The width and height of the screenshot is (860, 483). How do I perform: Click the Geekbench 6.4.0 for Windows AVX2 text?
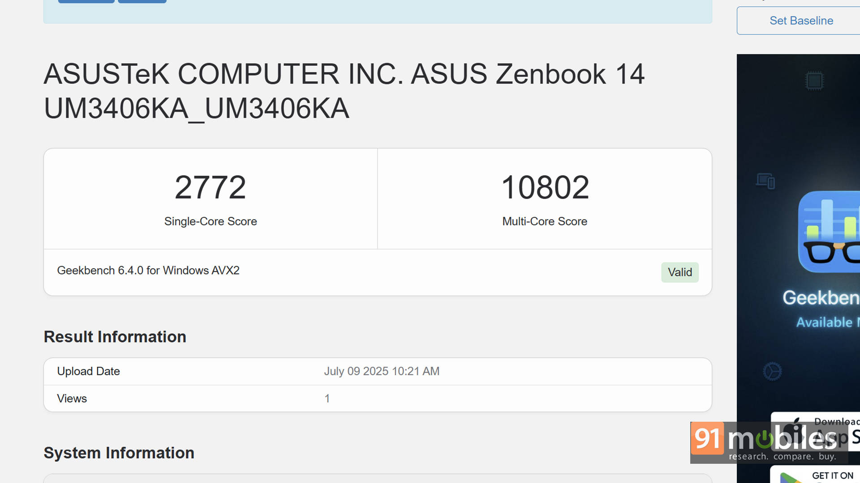148,271
